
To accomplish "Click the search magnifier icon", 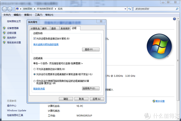I will [177, 9].
